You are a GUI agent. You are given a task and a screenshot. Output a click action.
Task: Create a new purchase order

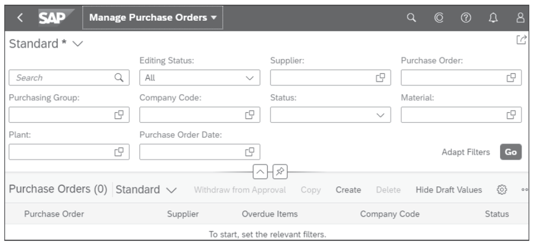[x=348, y=190]
